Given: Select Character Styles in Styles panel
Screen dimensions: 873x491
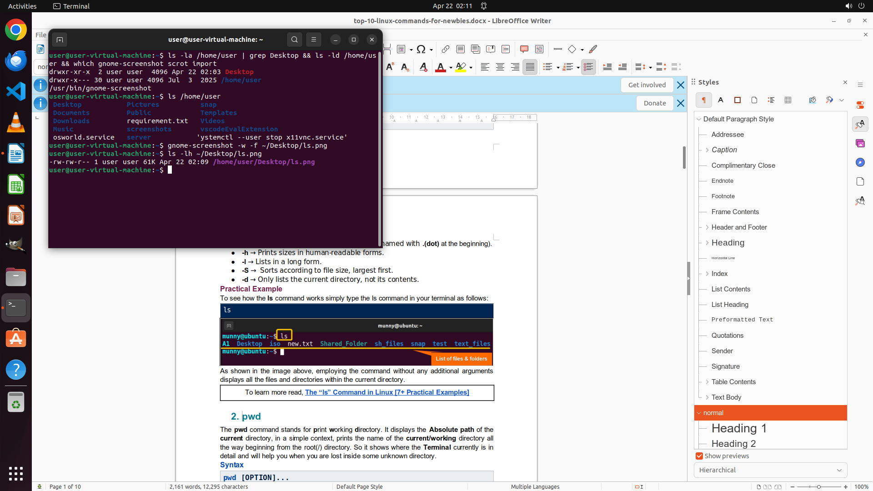Looking at the screenshot, I should (x=721, y=100).
